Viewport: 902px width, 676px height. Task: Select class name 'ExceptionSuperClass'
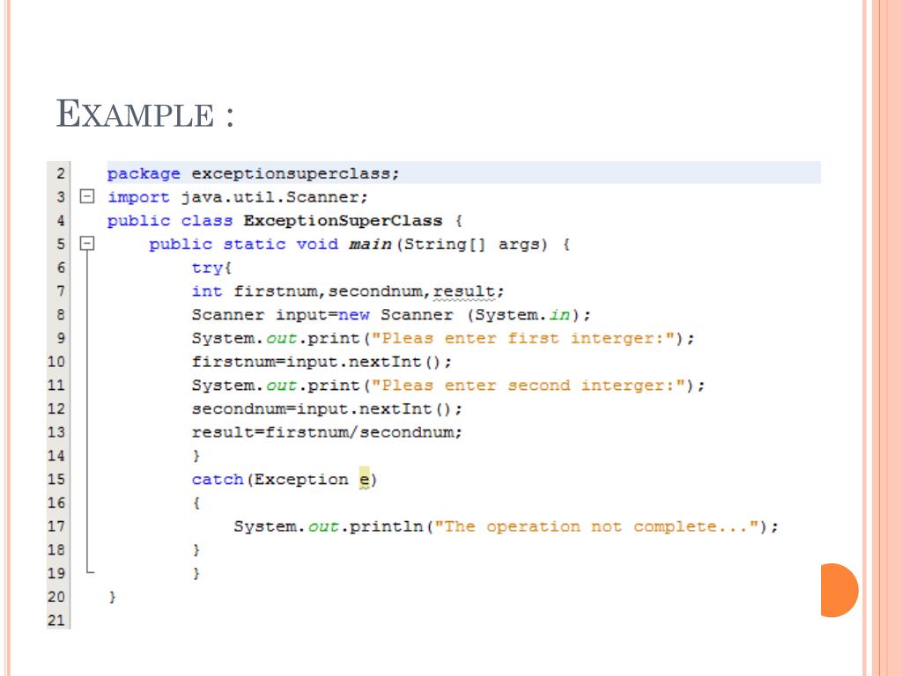343,221
